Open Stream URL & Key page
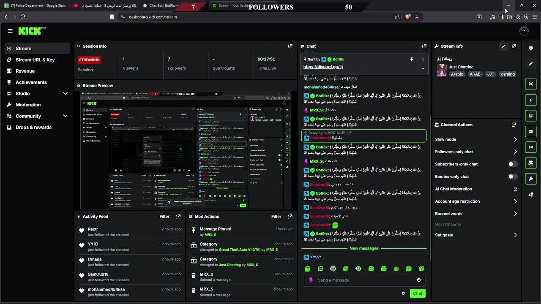The width and height of the screenshot is (541, 304). (x=37, y=60)
